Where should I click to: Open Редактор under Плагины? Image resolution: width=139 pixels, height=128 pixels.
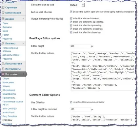(7, 59)
